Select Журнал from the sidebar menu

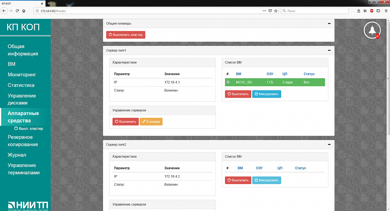pos(17,155)
